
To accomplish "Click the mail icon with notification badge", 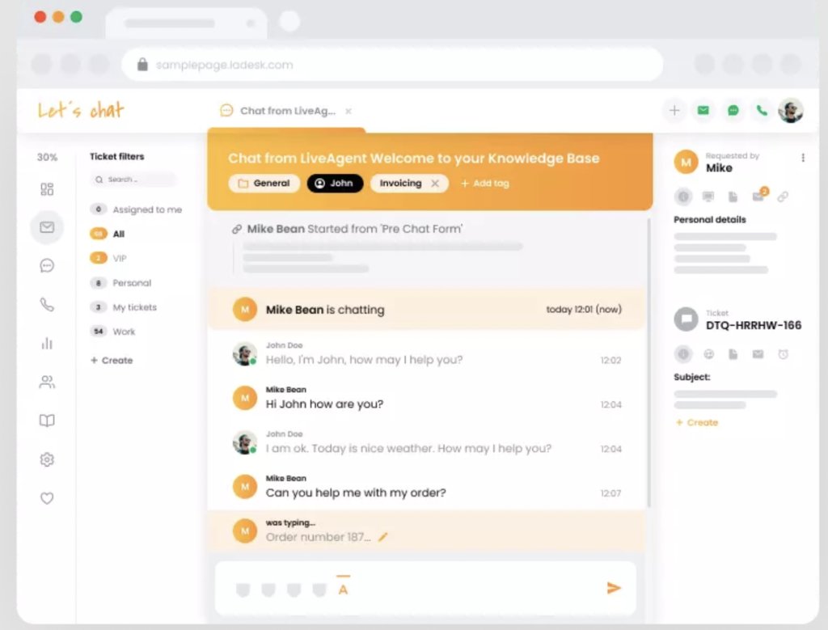I will [758, 196].
